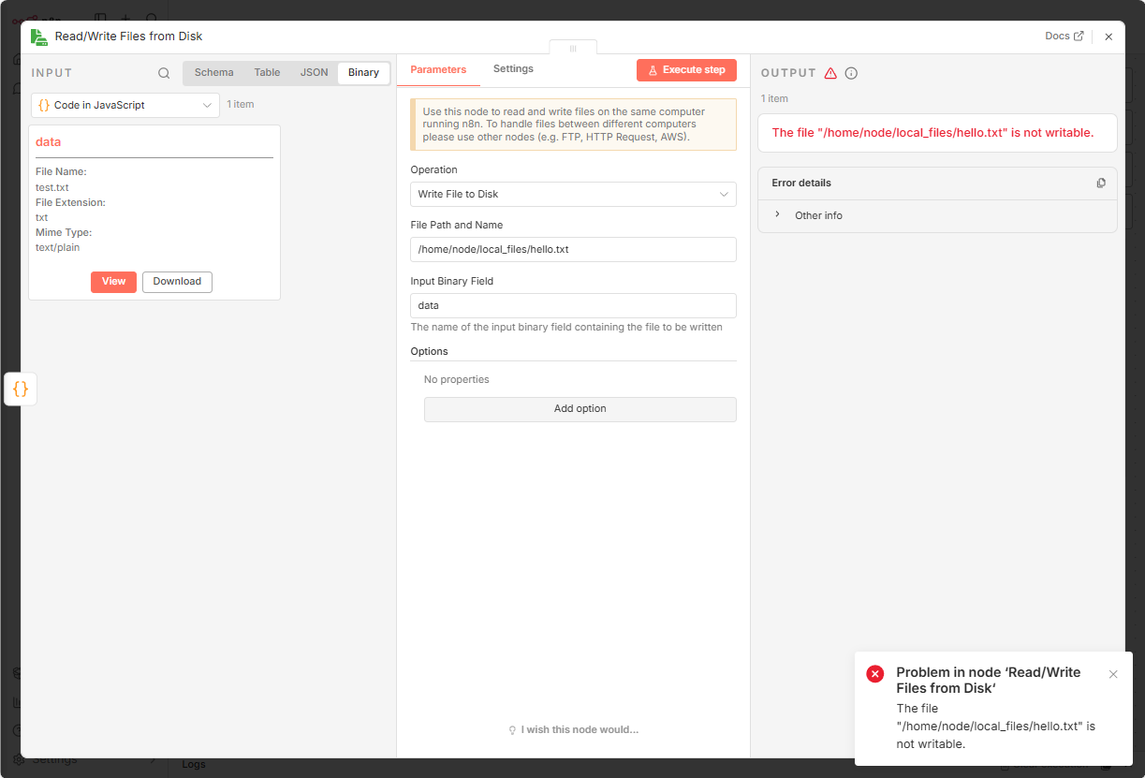1145x778 pixels.
Task: Expand the Other info section
Action: tap(809, 215)
